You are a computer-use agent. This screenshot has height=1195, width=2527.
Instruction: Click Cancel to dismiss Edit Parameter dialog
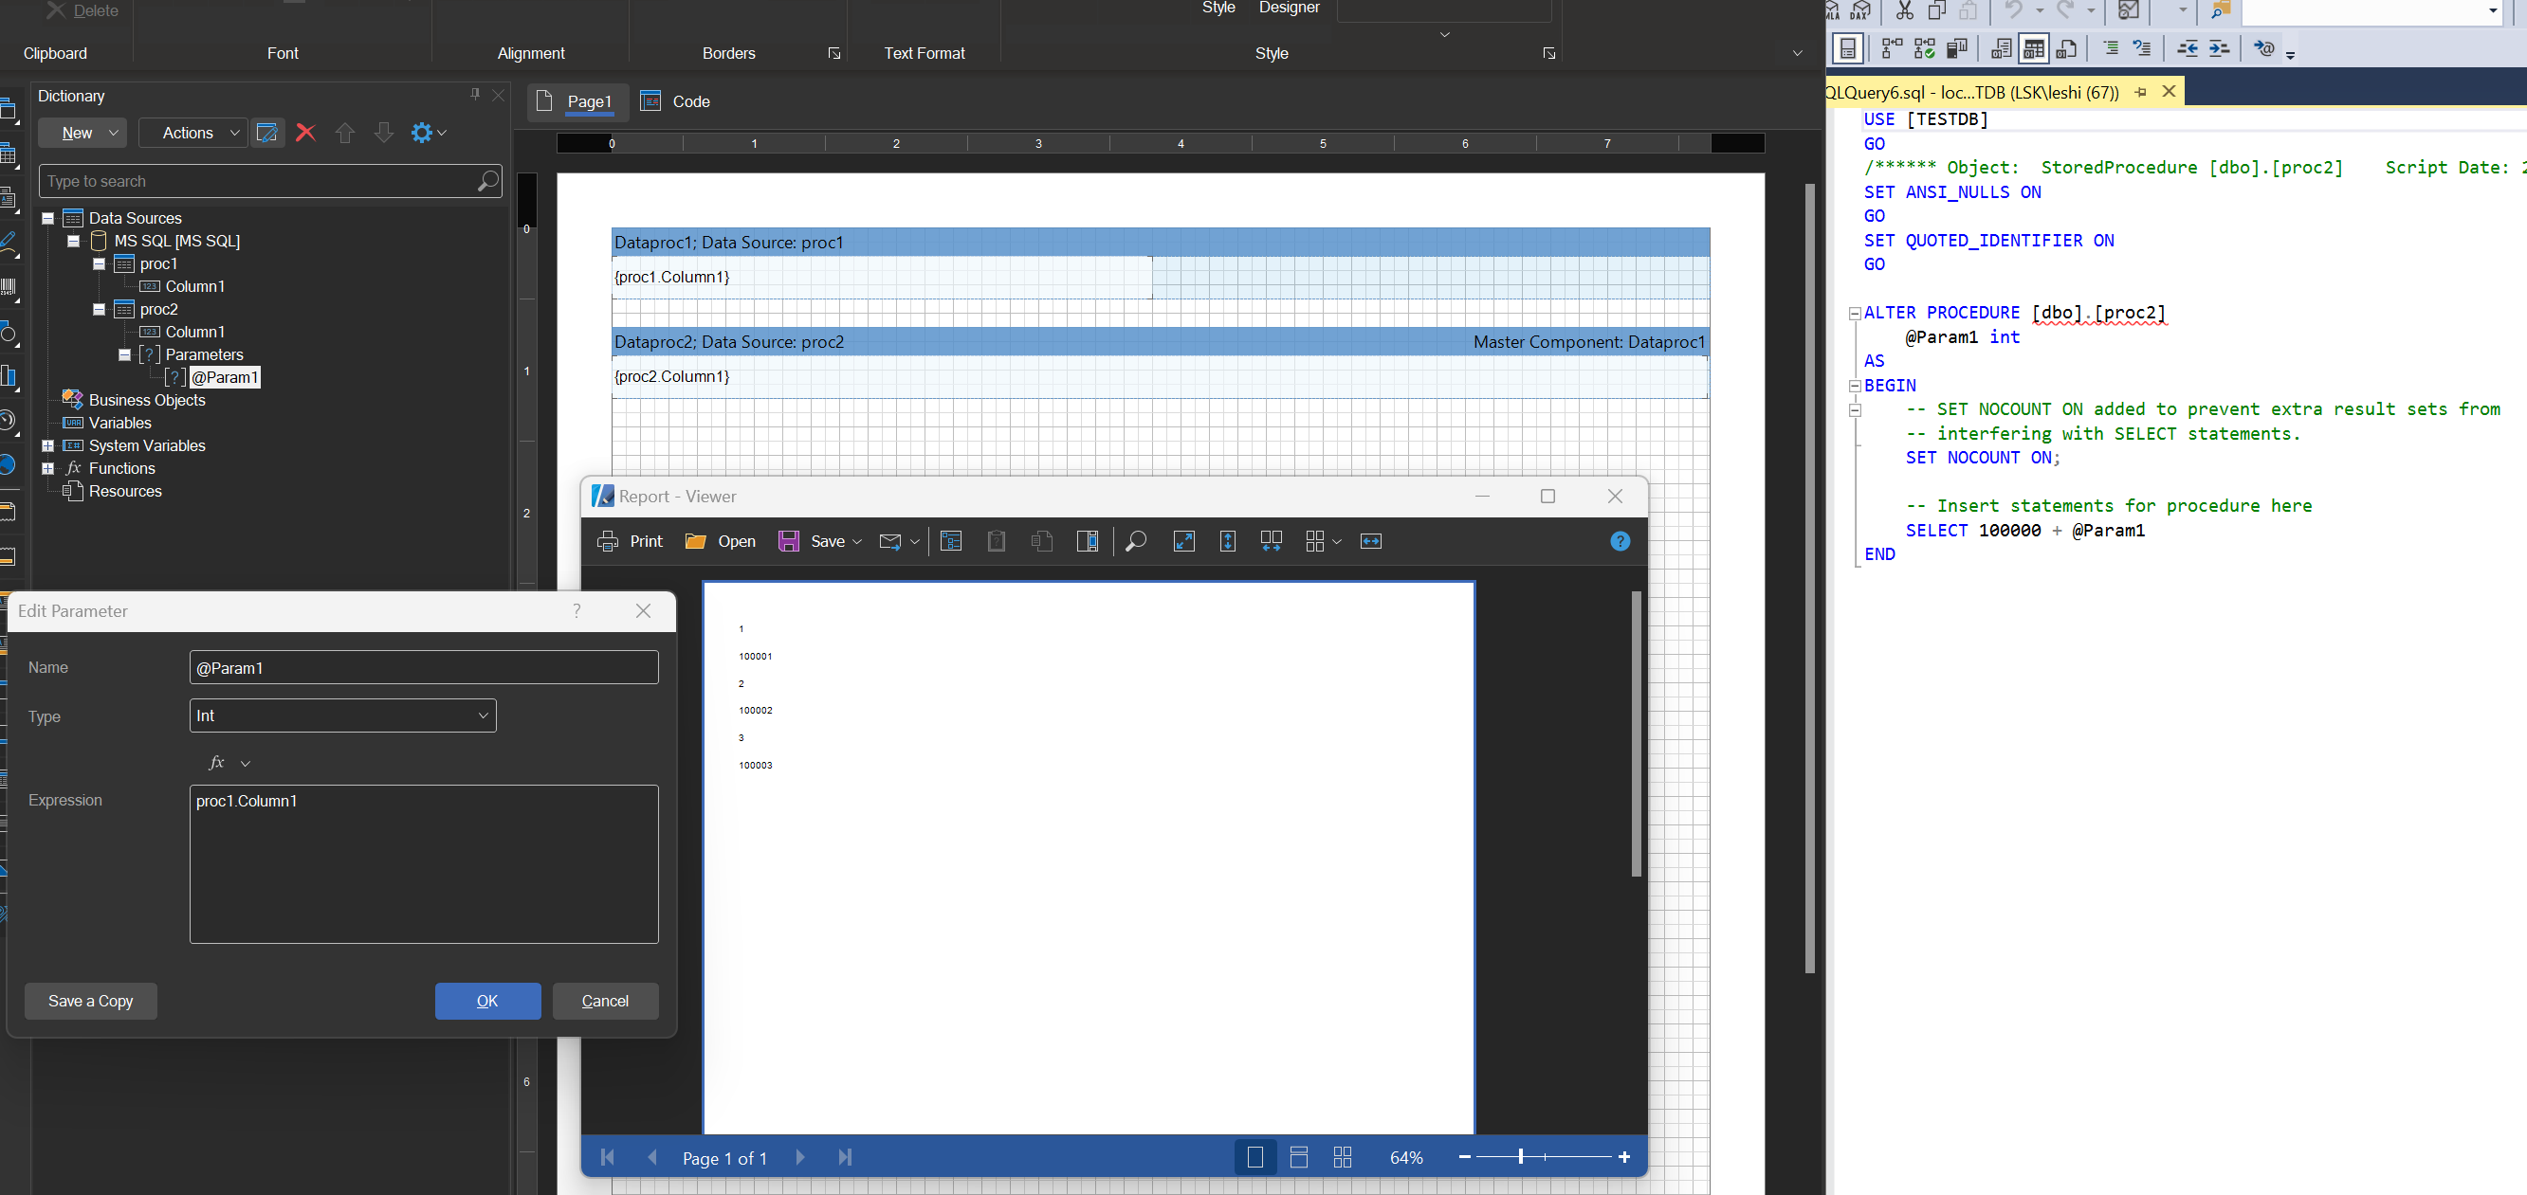604,1002
